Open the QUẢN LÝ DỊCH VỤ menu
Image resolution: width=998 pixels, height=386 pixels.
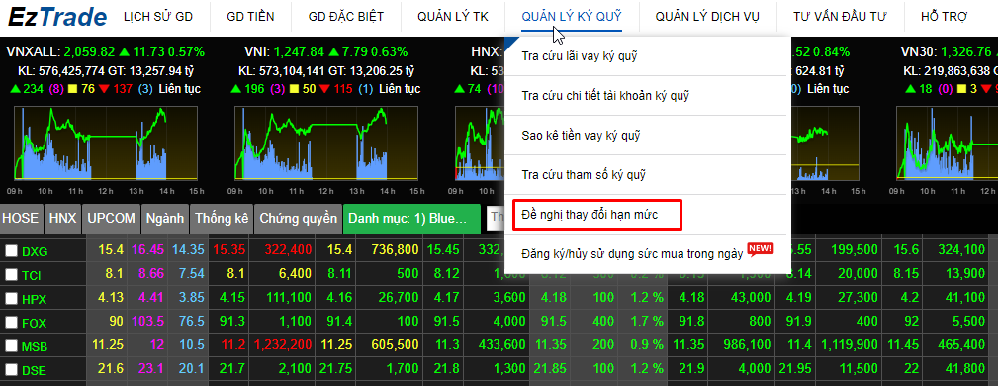(707, 17)
